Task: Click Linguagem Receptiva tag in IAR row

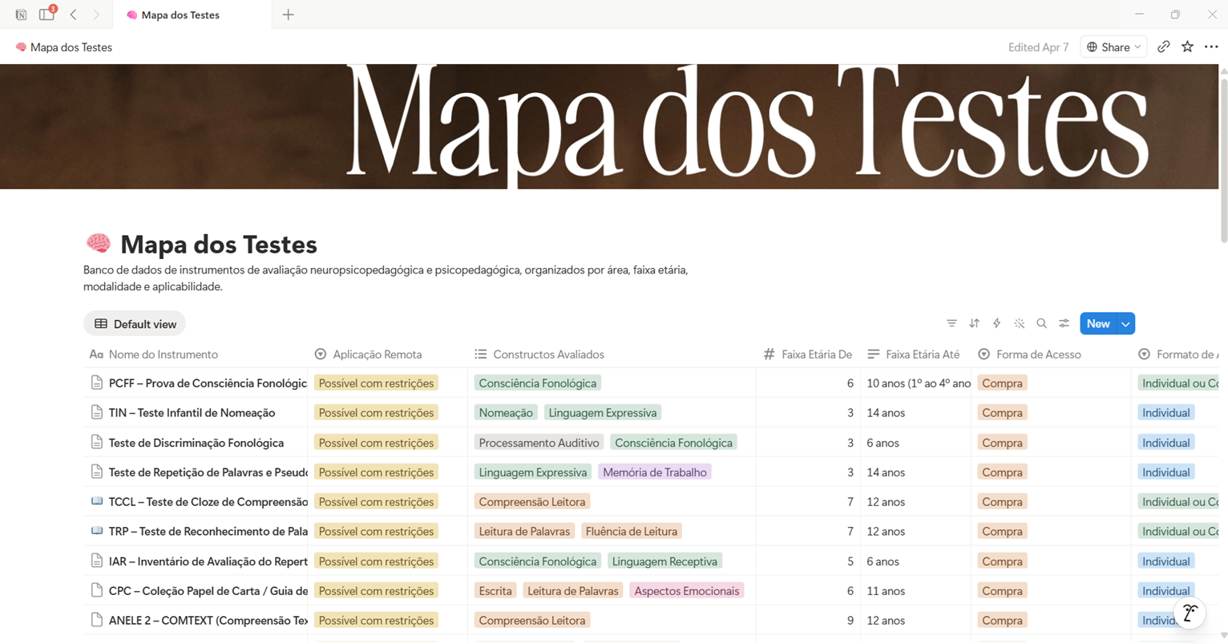Action: tap(664, 561)
